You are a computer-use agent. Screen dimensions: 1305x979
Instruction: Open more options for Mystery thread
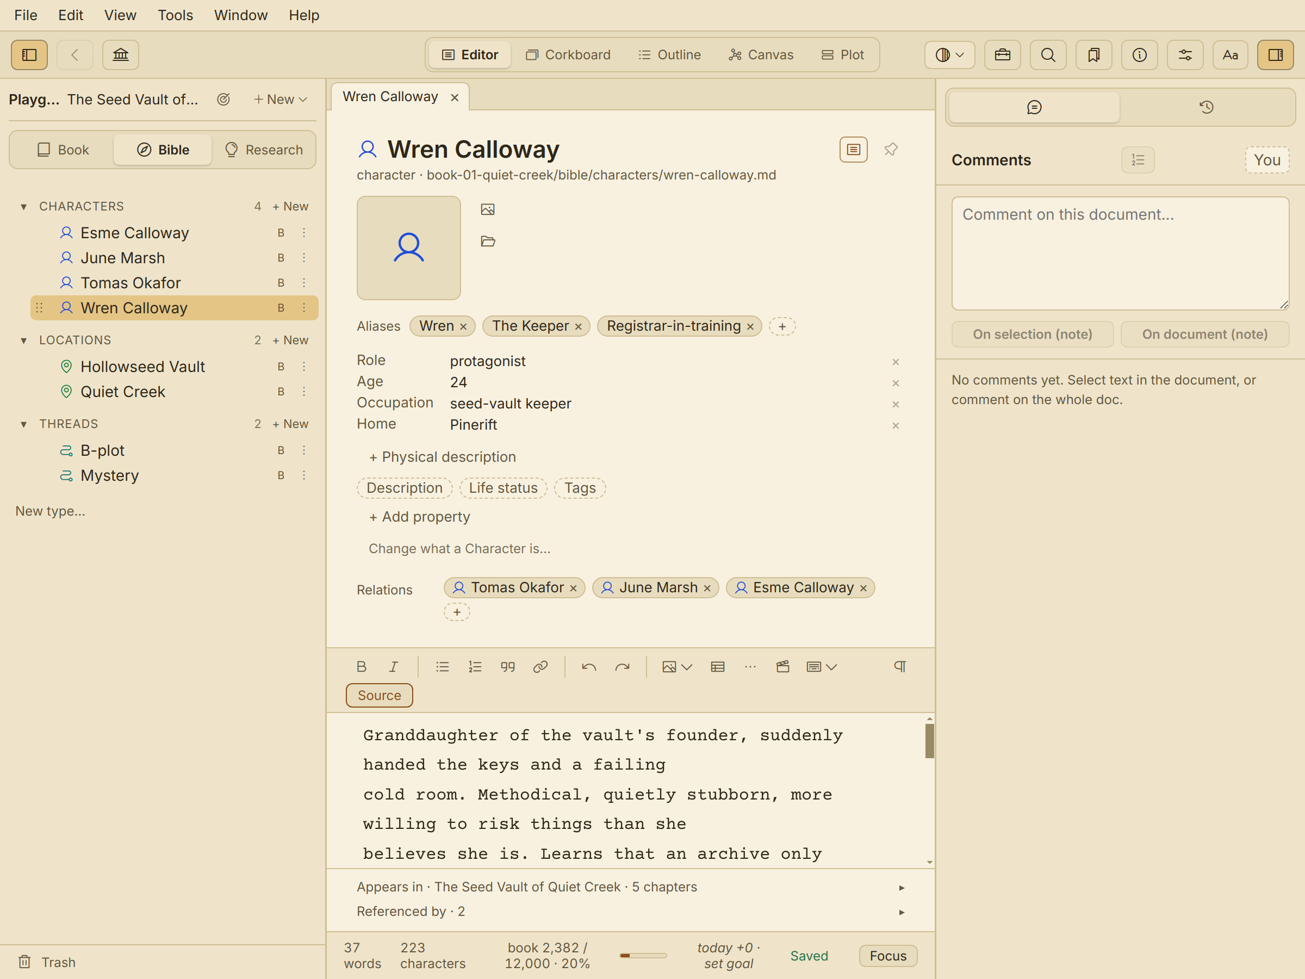coord(304,476)
